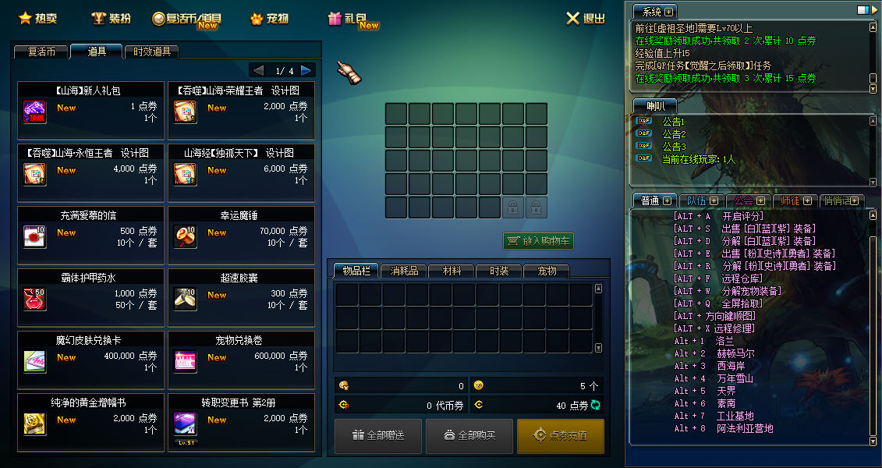Open the 宠物 category in top menu
Viewport: 882px width, 468px height.
(270, 19)
